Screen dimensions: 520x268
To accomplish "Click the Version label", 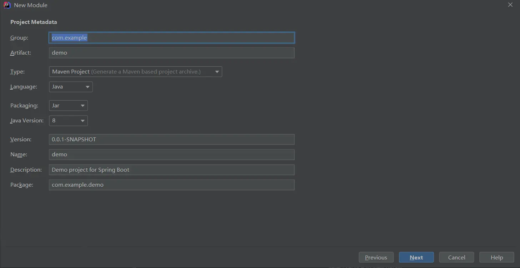I will pos(21,140).
